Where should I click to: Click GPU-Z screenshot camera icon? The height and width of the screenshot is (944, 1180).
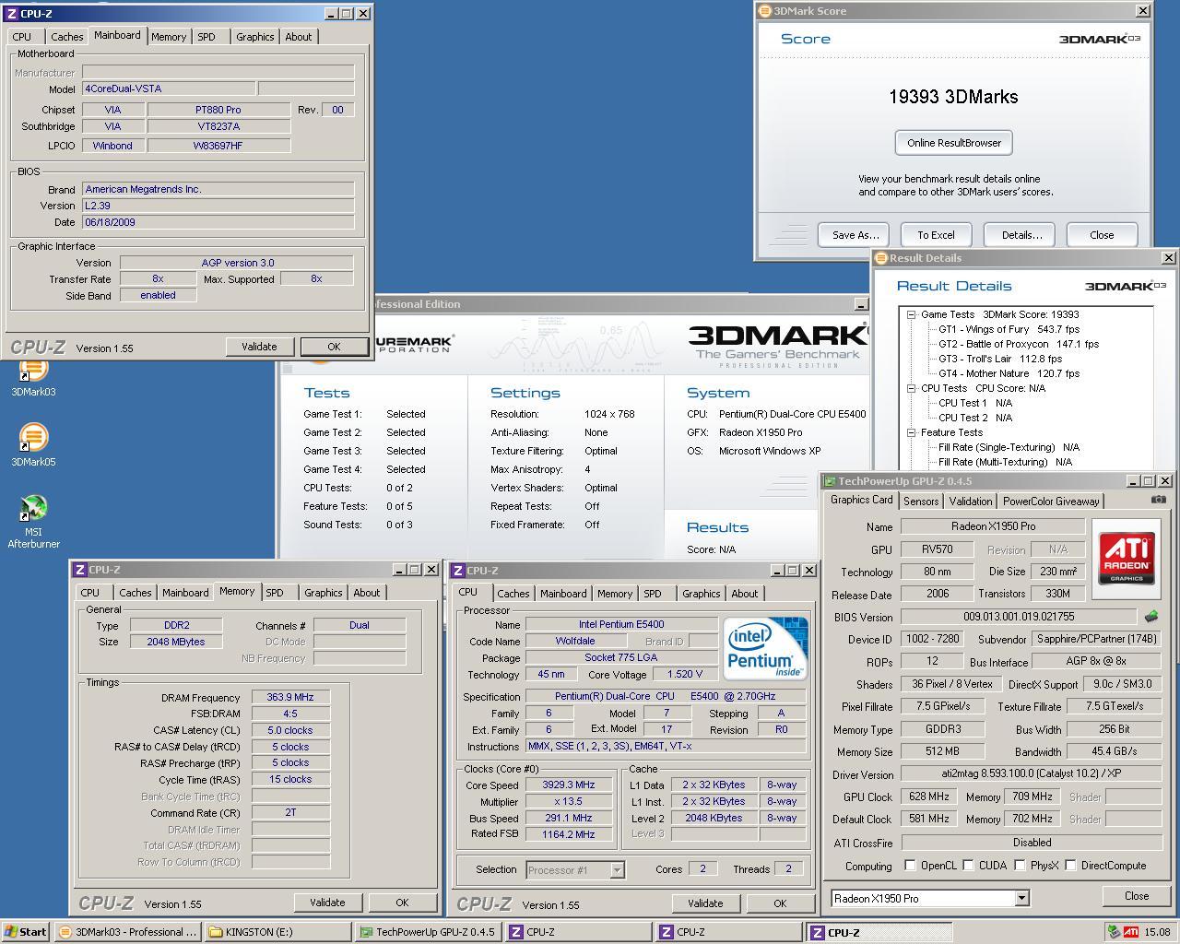click(1159, 500)
